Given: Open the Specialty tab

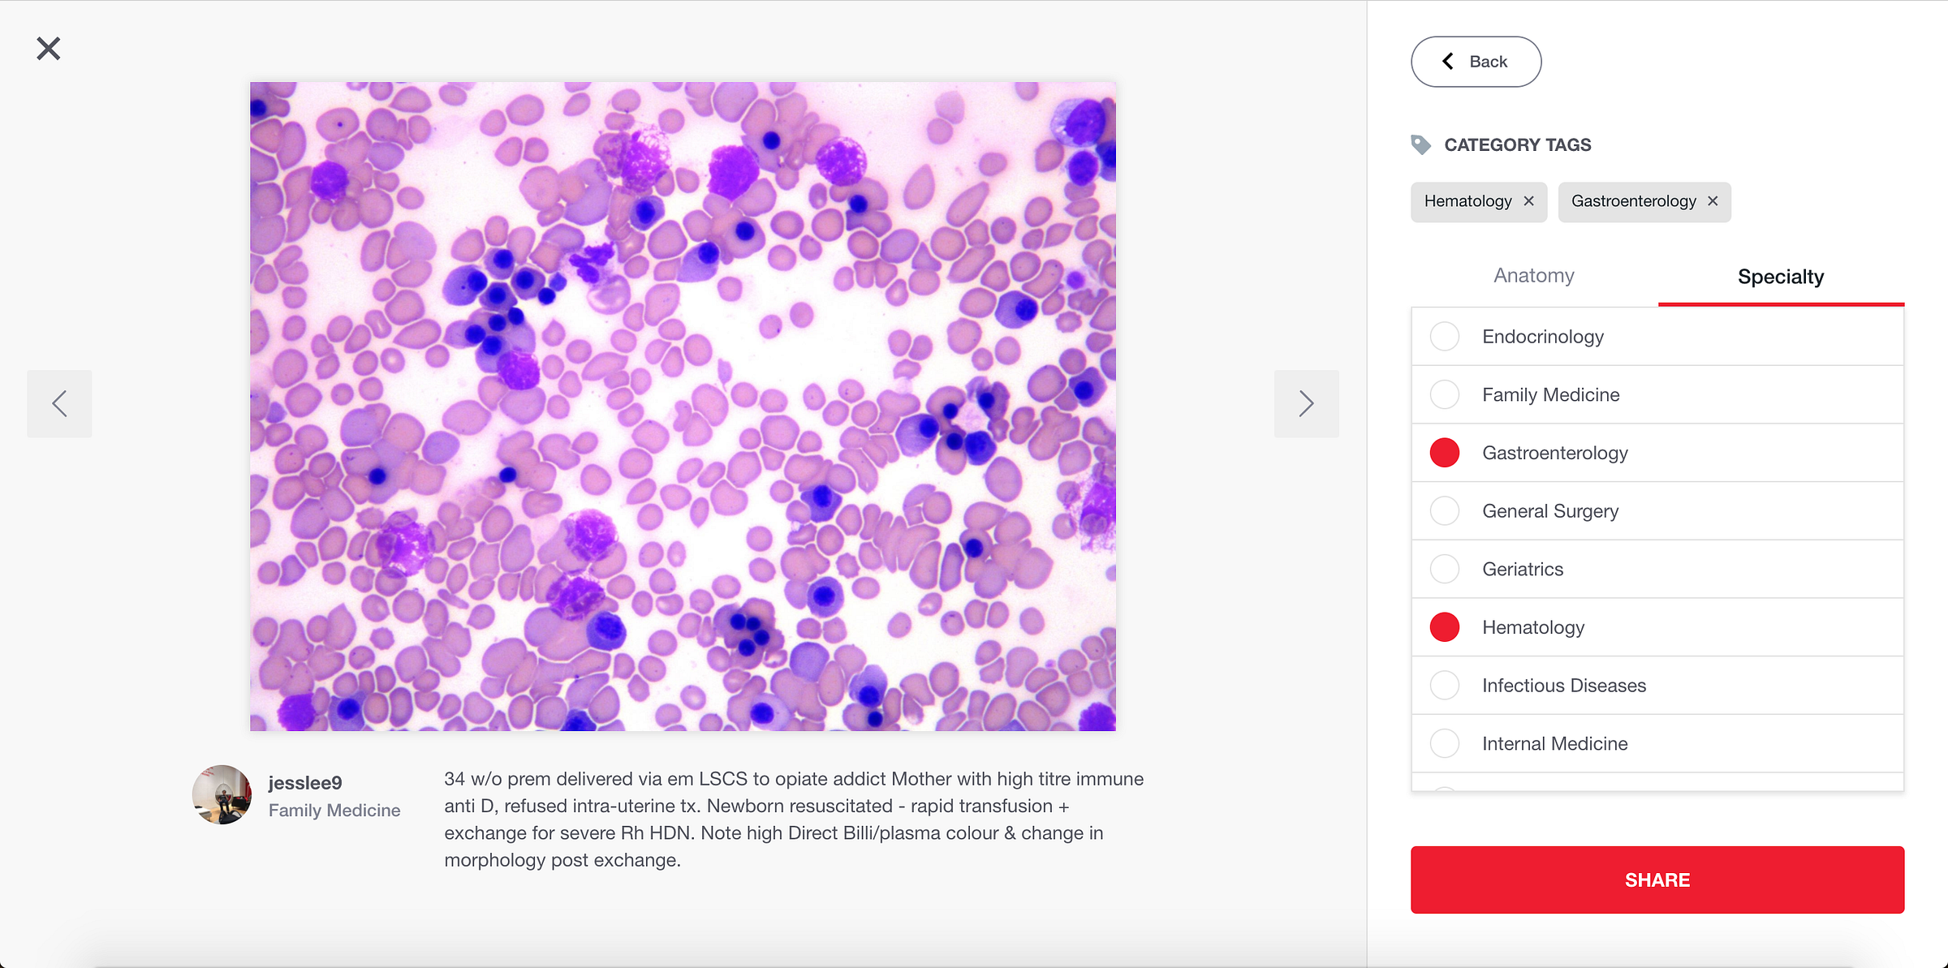Looking at the screenshot, I should coord(1781,277).
